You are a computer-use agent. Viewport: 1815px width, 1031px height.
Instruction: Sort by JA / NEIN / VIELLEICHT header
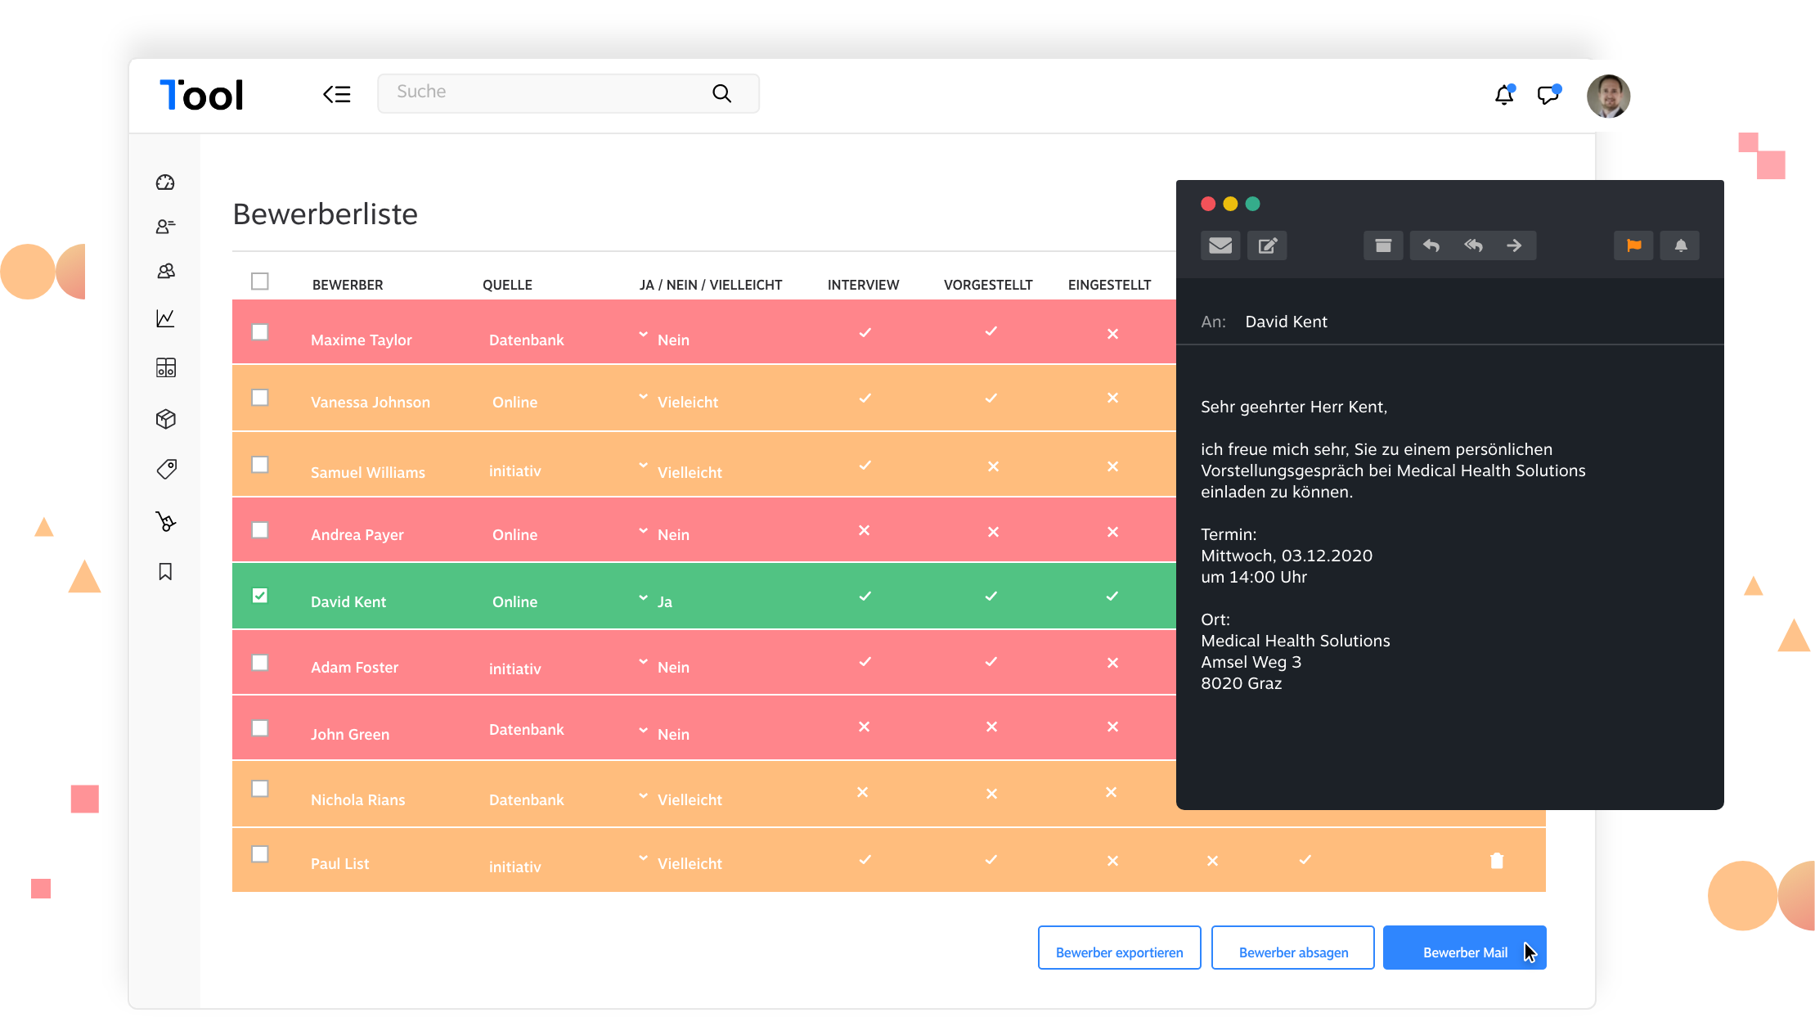click(x=711, y=285)
